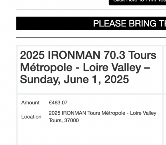The width and height of the screenshot is (166, 145).
Task: Click the horizontal rule above the banner
Action: tap(91, 9)
